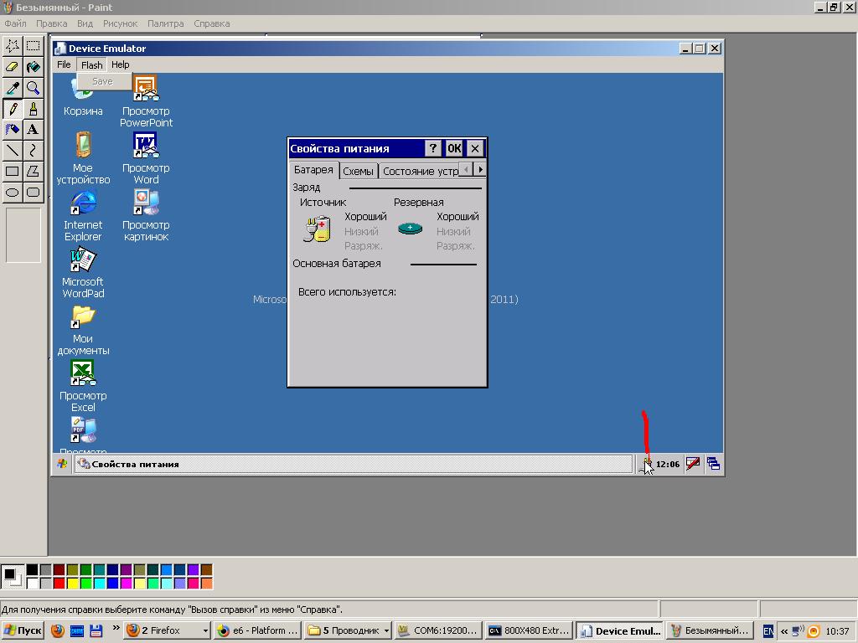This screenshot has height=643, width=858.
Task: Open Help menu in Device Emulator
Action: pyautogui.click(x=121, y=64)
